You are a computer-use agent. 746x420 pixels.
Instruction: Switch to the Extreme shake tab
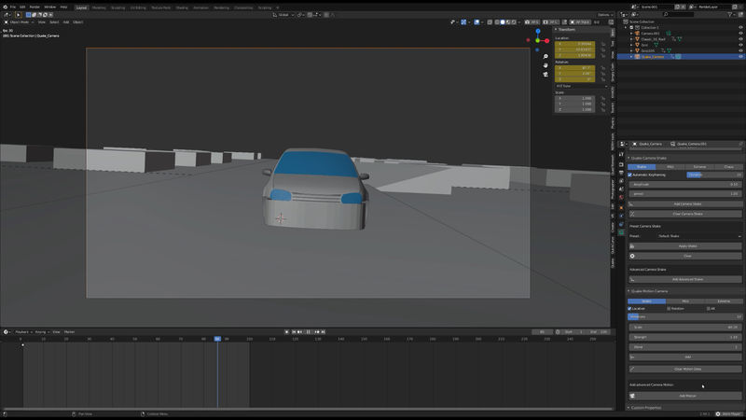coord(699,166)
